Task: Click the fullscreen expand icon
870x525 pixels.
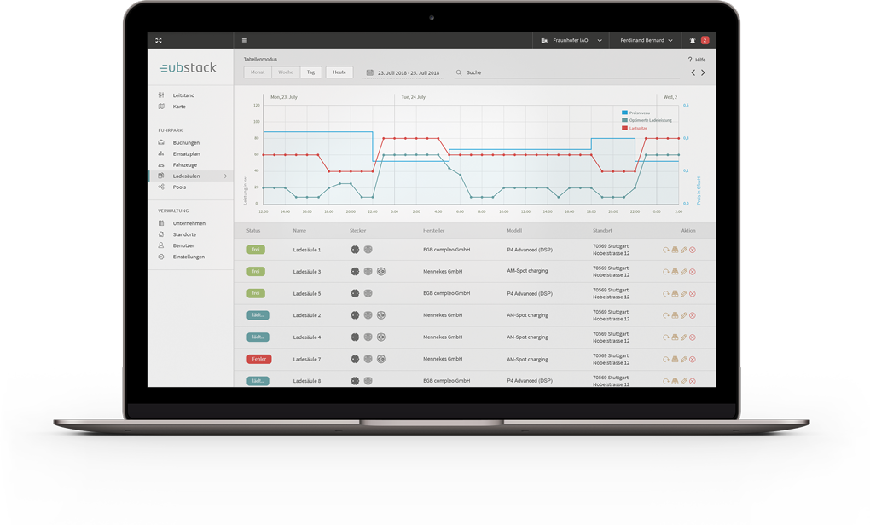Action: (159, 40)
